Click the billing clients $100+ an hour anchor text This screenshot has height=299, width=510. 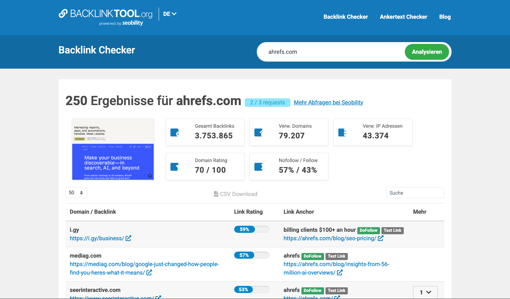tap(319, 230)
